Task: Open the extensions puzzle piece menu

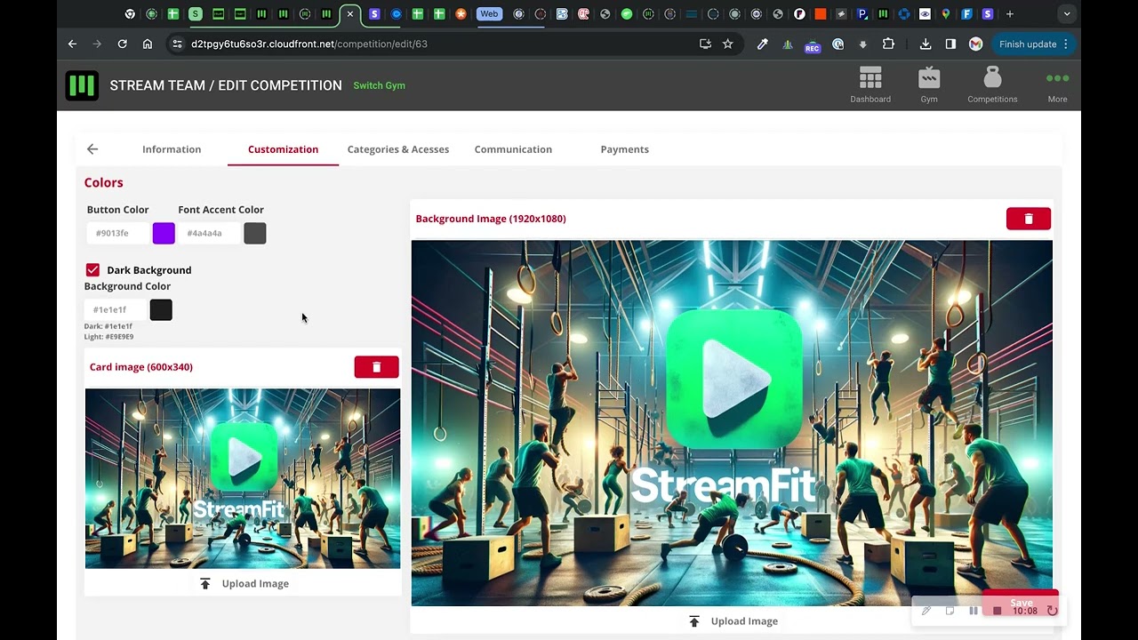Action: pyautogui.click(x=888, y=44)
